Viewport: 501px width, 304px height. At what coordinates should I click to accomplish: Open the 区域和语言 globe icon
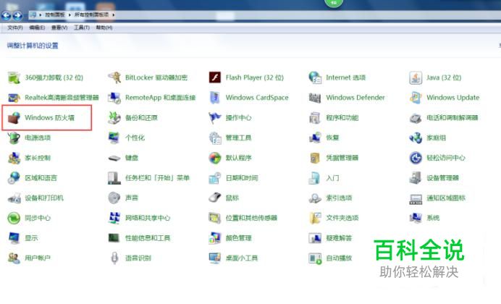click(14, 178)
